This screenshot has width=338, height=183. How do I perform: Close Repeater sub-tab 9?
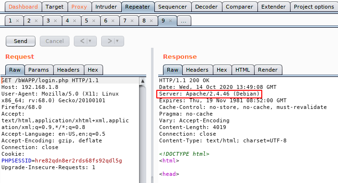point(171,21)
